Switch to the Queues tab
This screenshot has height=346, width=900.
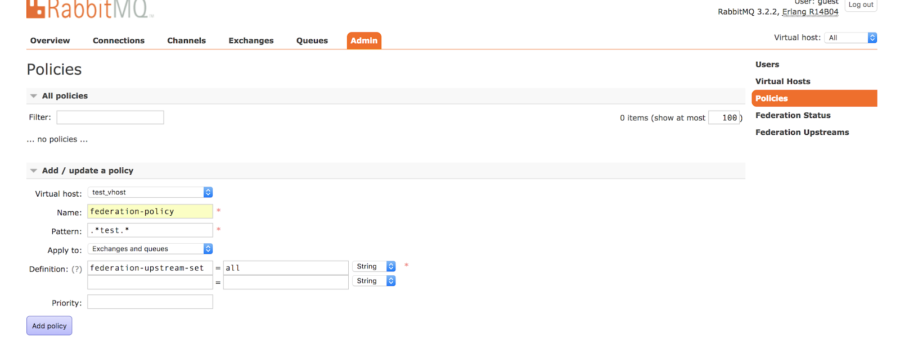pyautogui.click(x=312, y=40)
